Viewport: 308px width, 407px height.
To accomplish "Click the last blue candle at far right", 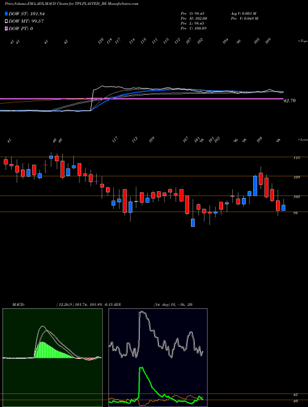I will (283, 208).
